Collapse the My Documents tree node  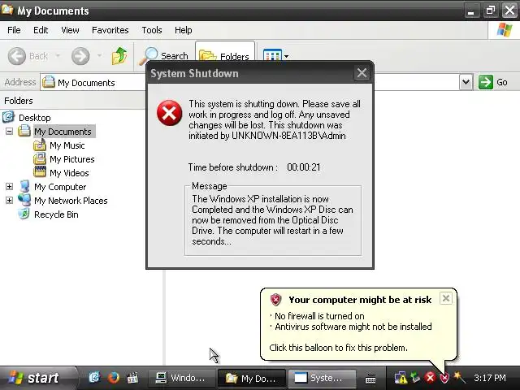[9, 132]
